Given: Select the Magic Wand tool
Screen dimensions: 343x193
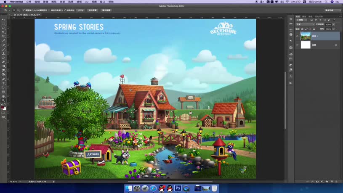Looking at the screenshot, I should 3,32.
